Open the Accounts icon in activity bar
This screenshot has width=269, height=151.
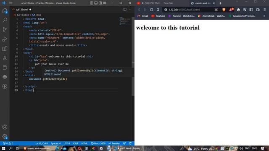[5, 127]
